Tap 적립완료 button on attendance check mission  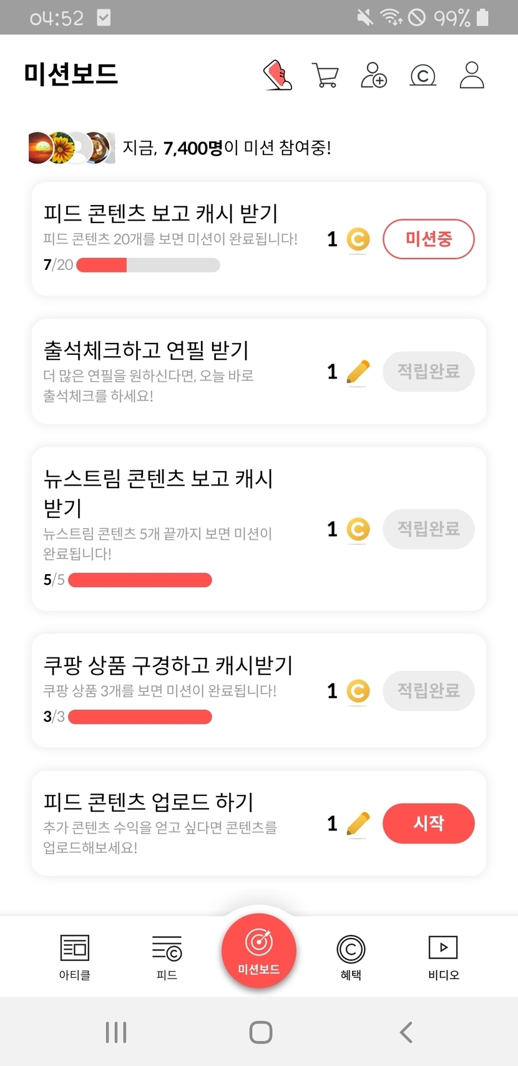[x=429, y=372]
